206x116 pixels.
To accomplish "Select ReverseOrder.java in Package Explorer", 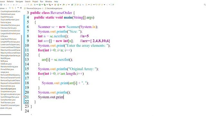I will (x=8, y=86).
